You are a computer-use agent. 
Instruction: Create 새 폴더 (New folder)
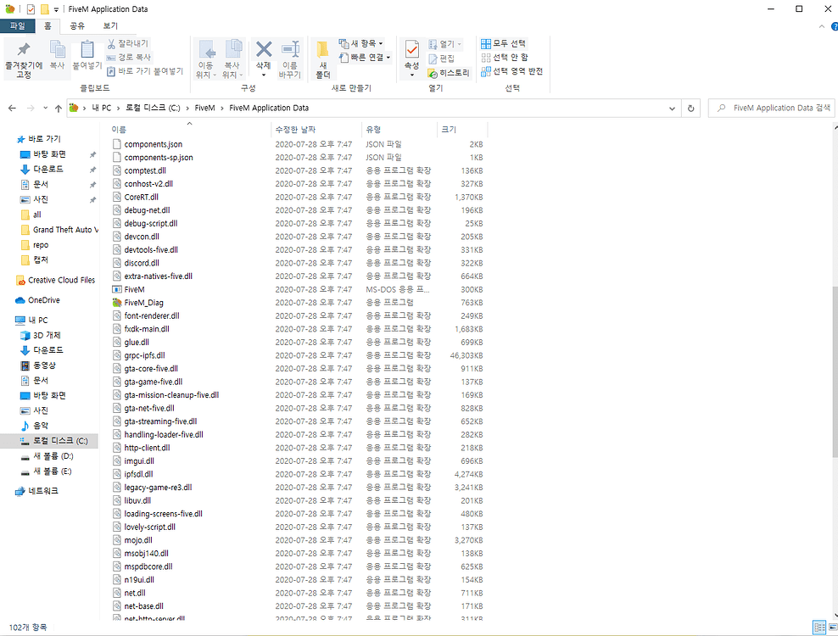[323, 59]
